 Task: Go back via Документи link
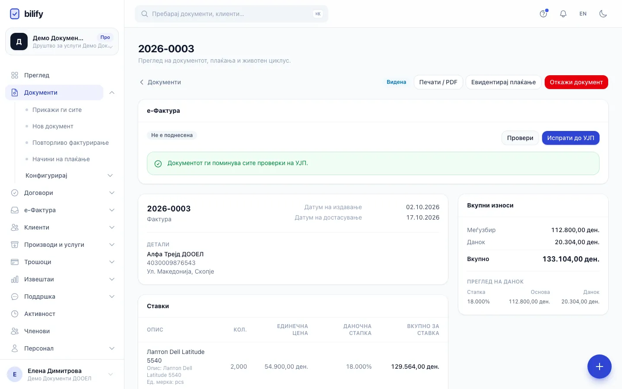click(160, 82)
